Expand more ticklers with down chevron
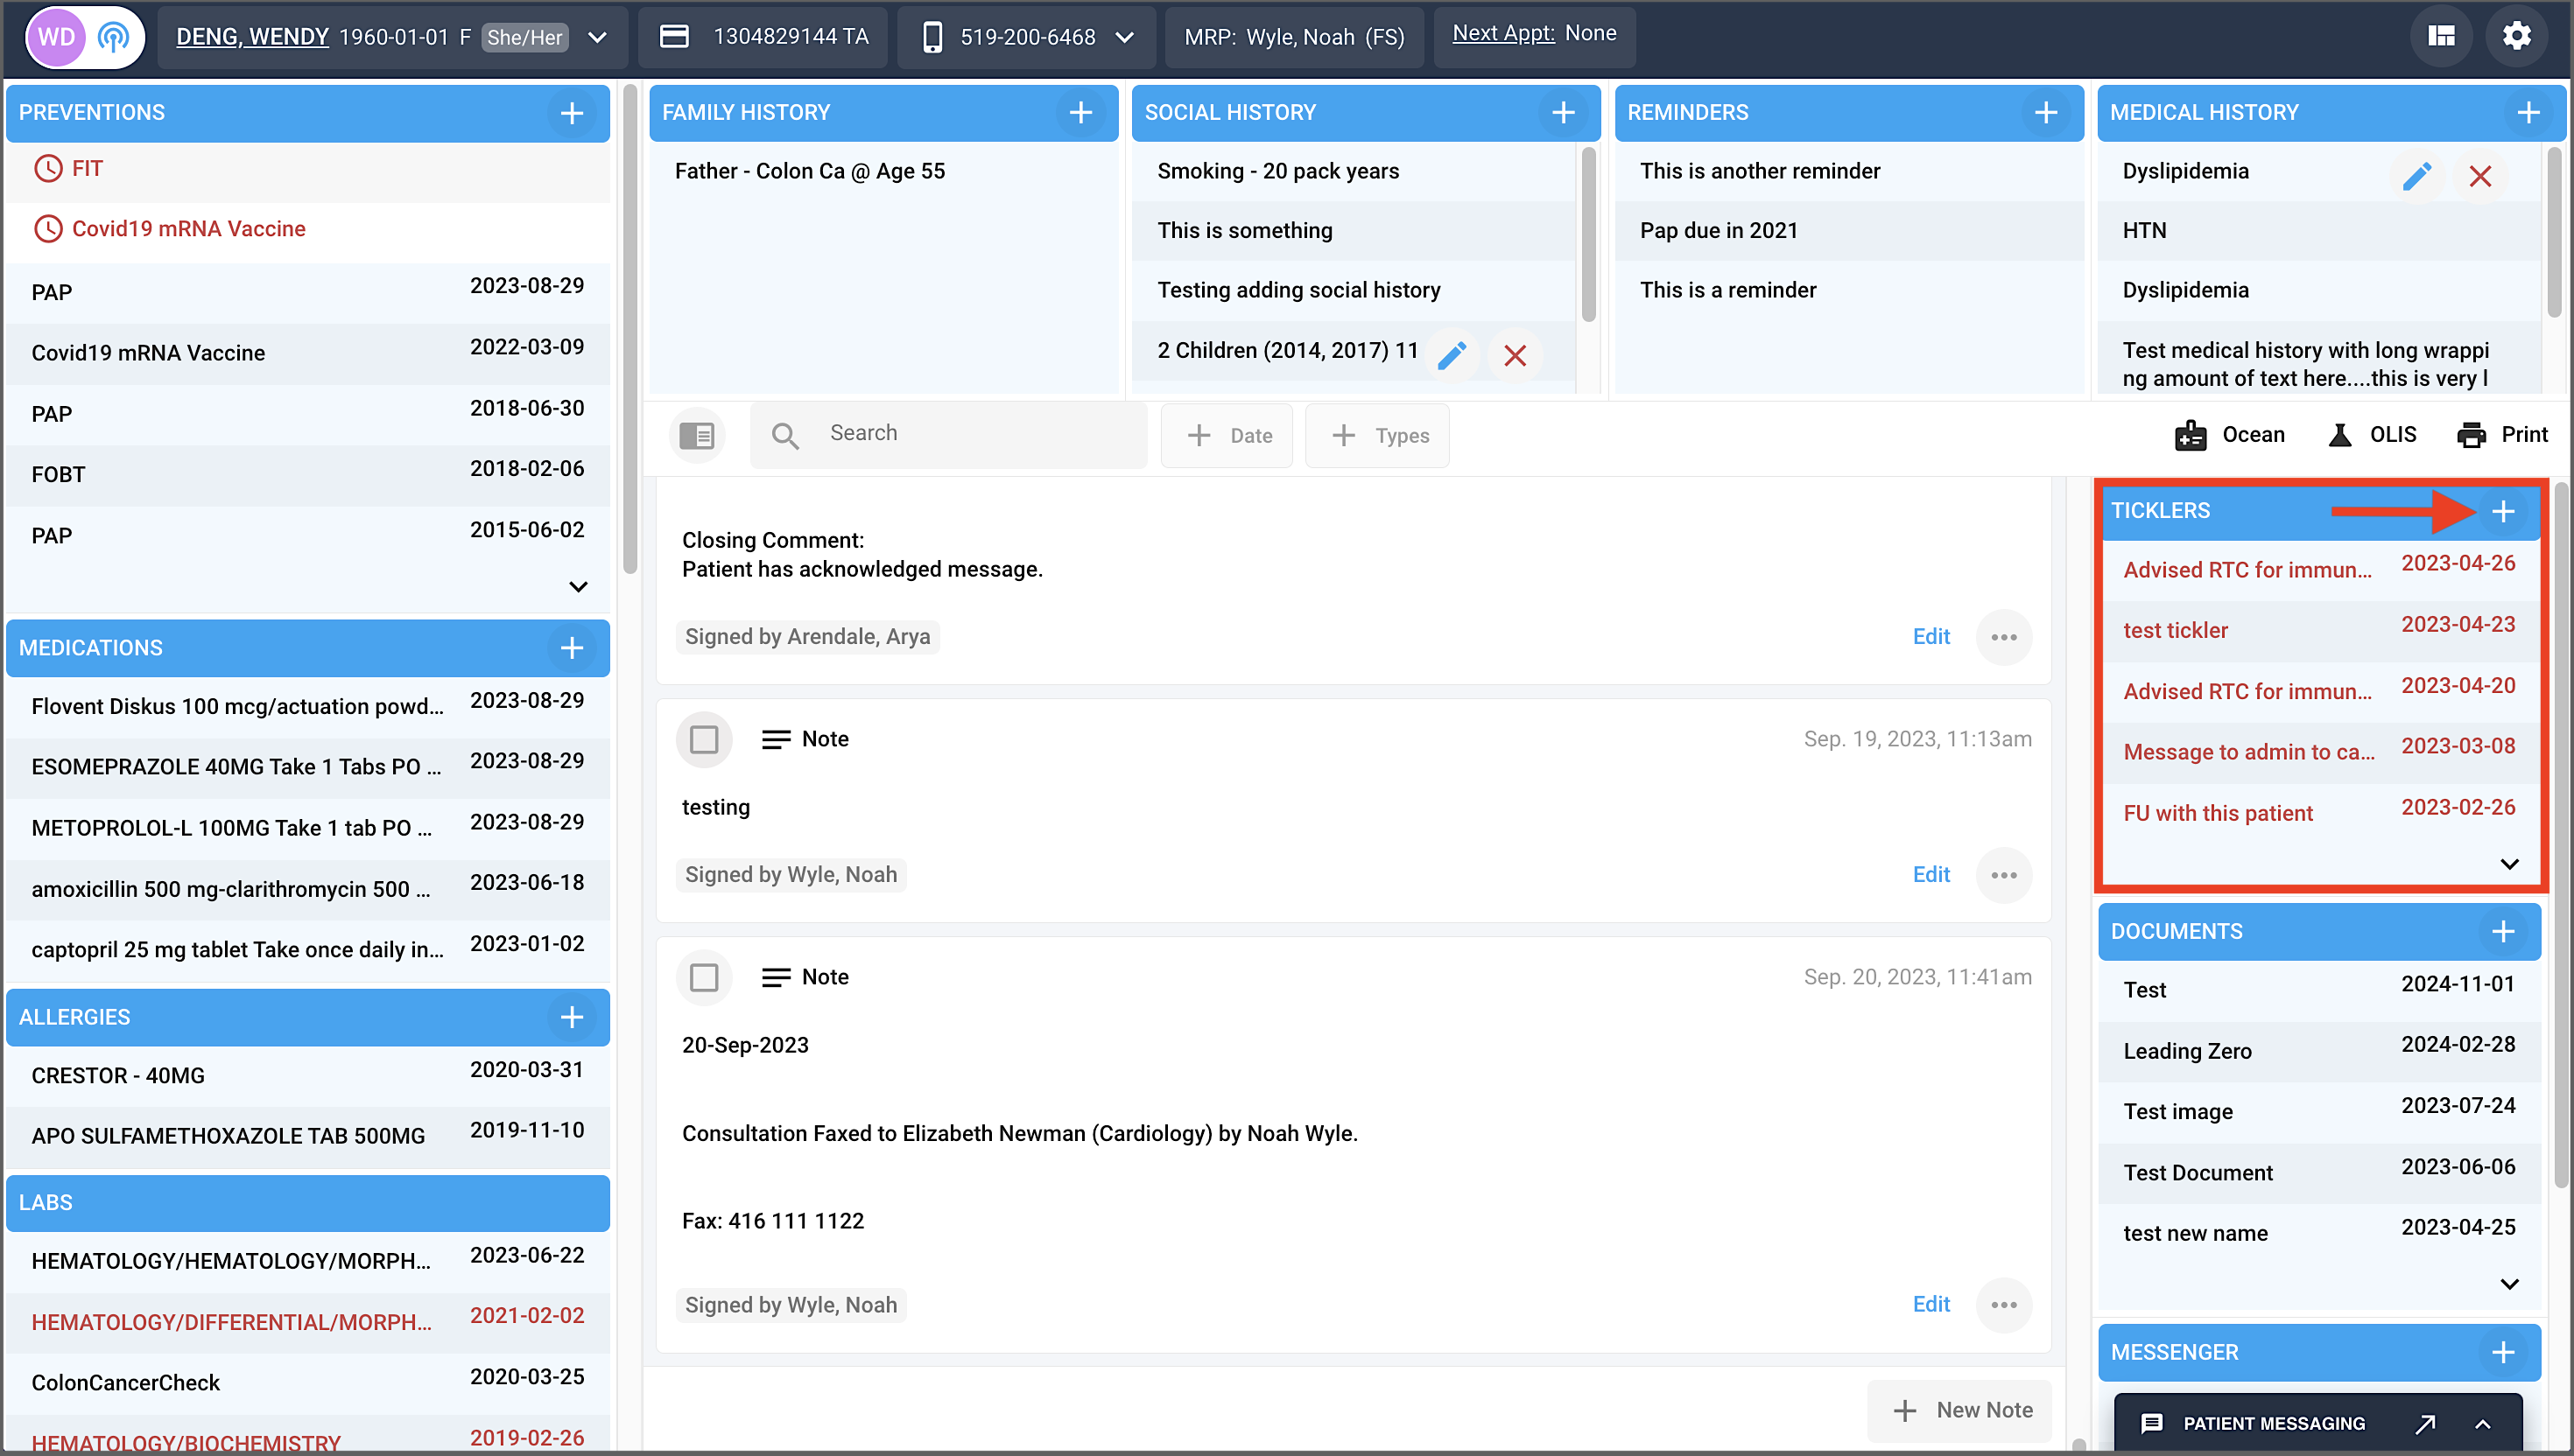Image resolution: width=2574 pixels, height=1456 pixels. click(x=2508, y=864)
